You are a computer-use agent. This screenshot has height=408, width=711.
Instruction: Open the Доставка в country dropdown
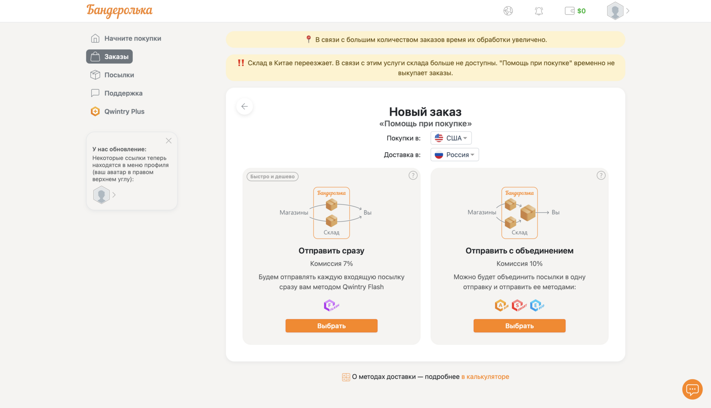pyautogui.click(x=455, y=155)
